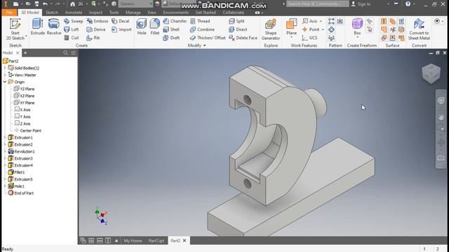The image size is (449, 252).
Task: Switch to the Inspect ribbon tab
Action: [x=95, y=13]
